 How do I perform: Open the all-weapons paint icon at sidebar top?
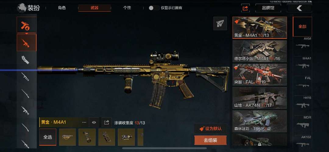click(27, 25)
